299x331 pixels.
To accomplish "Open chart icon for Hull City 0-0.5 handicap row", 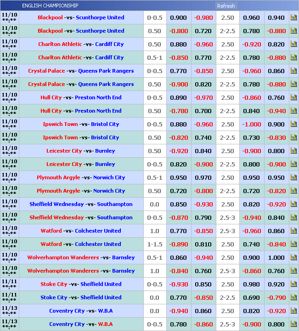I will (x=293, y=97).
